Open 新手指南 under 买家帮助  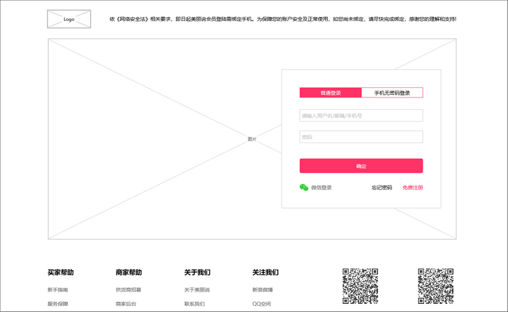pos(58,290)
